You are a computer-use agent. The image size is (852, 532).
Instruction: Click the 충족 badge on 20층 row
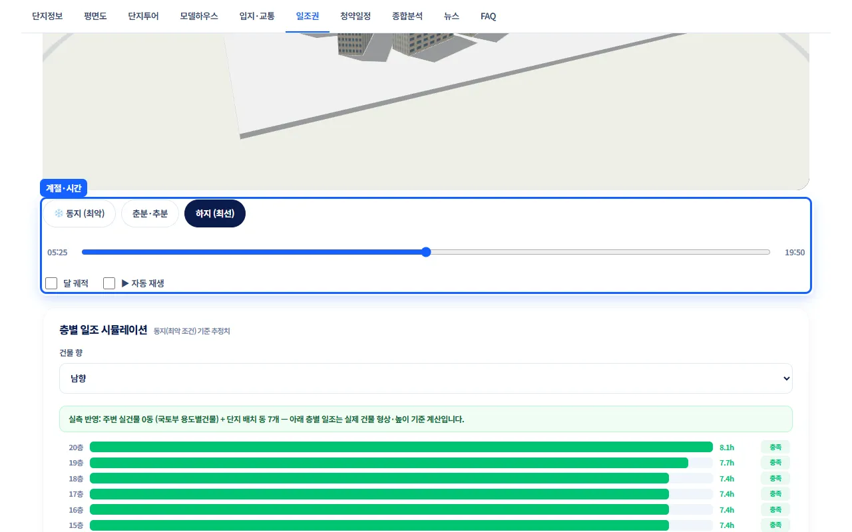coord(775,448)
